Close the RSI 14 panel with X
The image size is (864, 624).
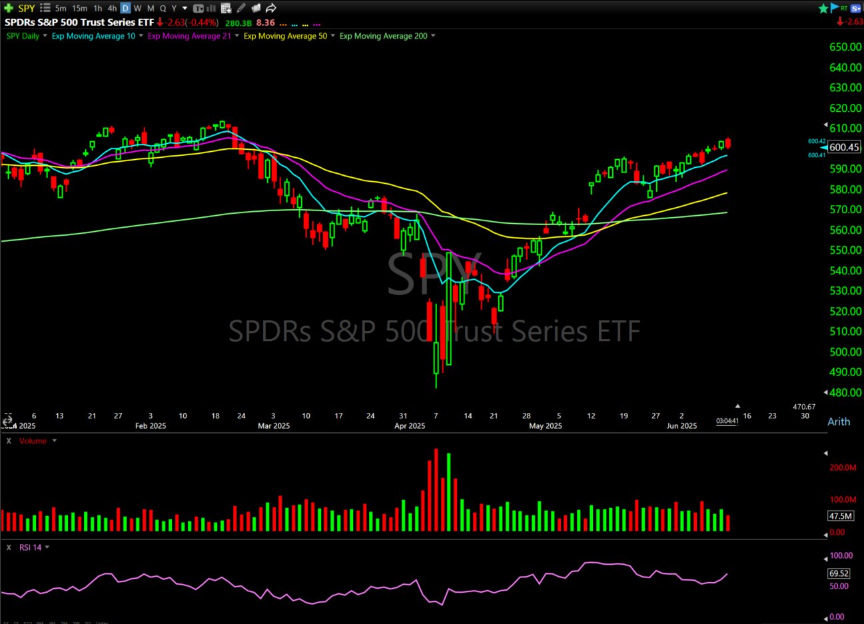(9, 547)
